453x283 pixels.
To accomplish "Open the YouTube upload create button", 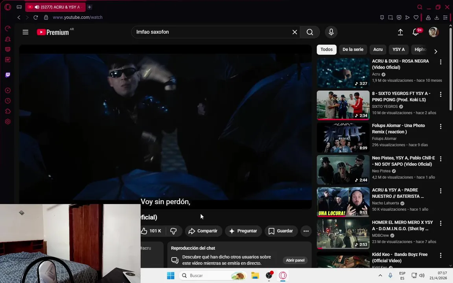I will pos(400,32).
